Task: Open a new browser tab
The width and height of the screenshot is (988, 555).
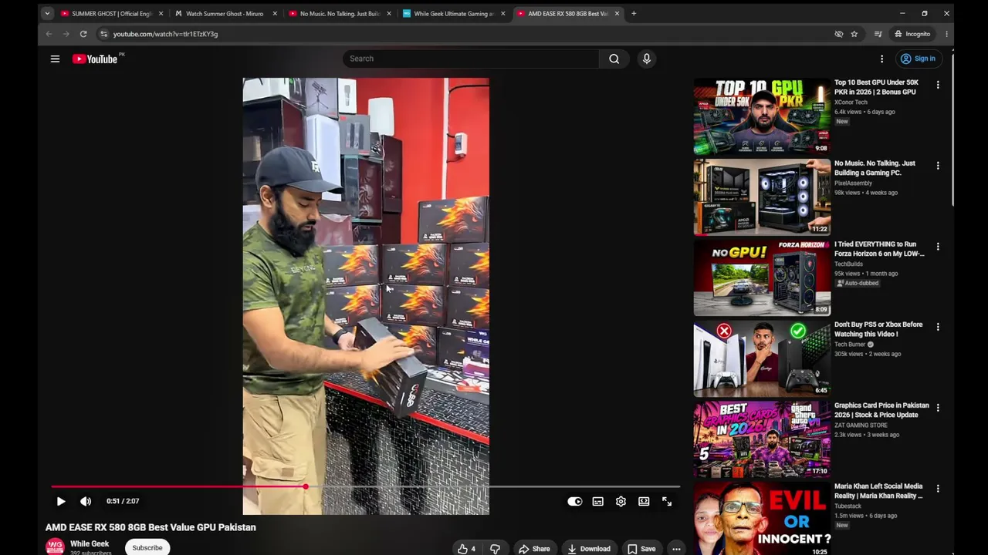Action: (x=634, y=13)
